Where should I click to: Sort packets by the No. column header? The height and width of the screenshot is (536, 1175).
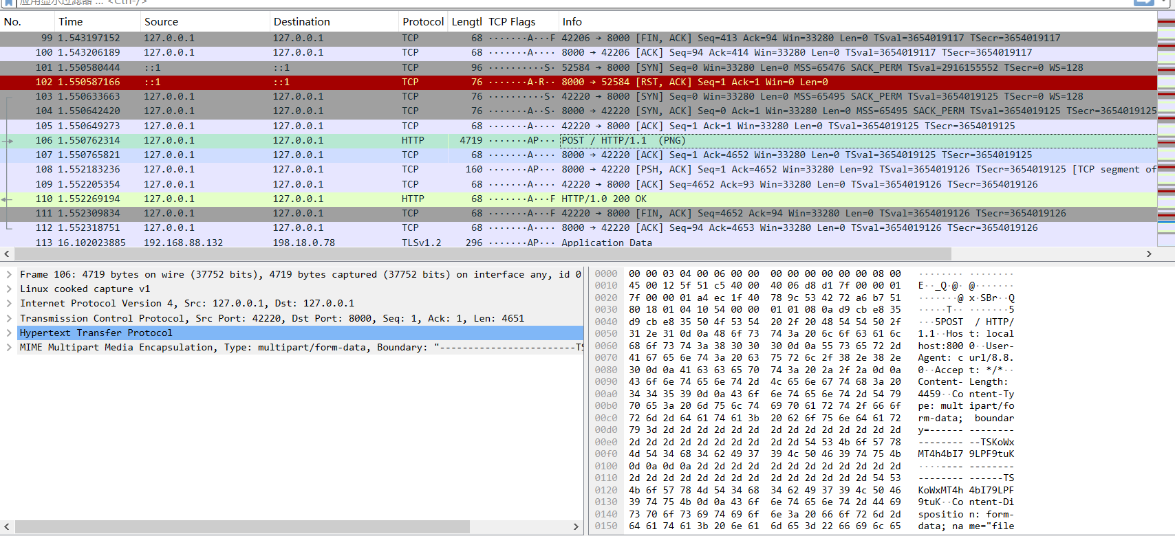(28, 21)
